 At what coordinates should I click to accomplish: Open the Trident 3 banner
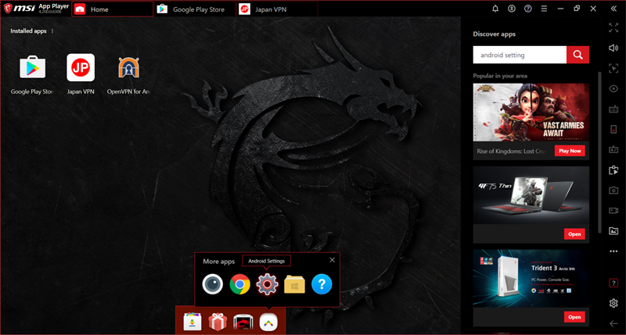tap(531, 279)
